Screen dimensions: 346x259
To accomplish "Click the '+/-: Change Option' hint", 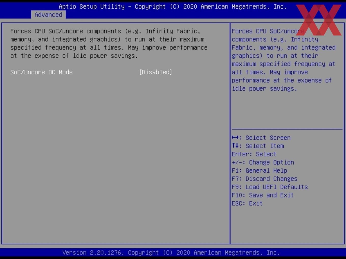I will pyautogui.click(x=263, y=162).
